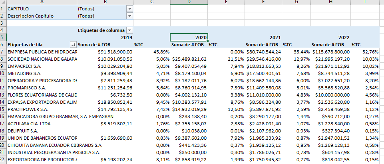Select column H header
Image resolution: width=384 pixels, height=164 pixels.
[331, 2]
